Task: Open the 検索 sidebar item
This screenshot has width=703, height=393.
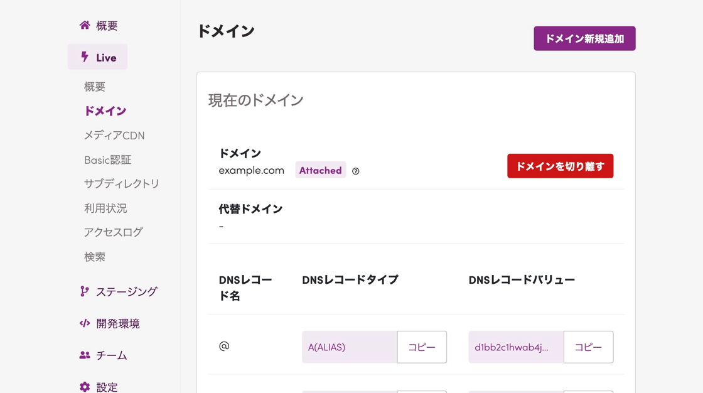Action: (x=95, y=257)
